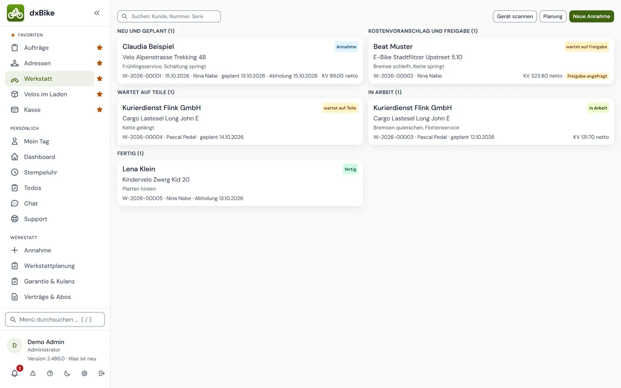Focus the customer search field at top
This screenshot has width=621, height=388.
(169, 16)
